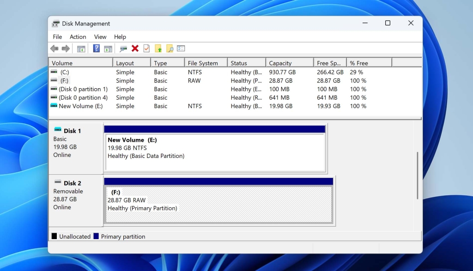The image size is (473, 271).
Task: Click the connect drive toolbar icon
Action: (123, 48)
